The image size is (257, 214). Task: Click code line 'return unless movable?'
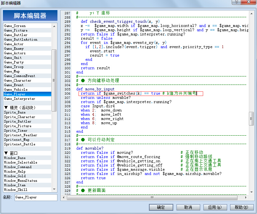106,98
